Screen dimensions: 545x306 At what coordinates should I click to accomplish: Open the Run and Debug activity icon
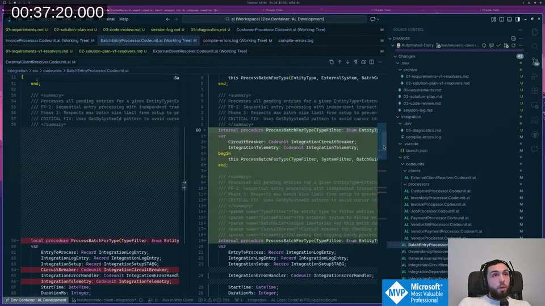click(x=535, y=76)
